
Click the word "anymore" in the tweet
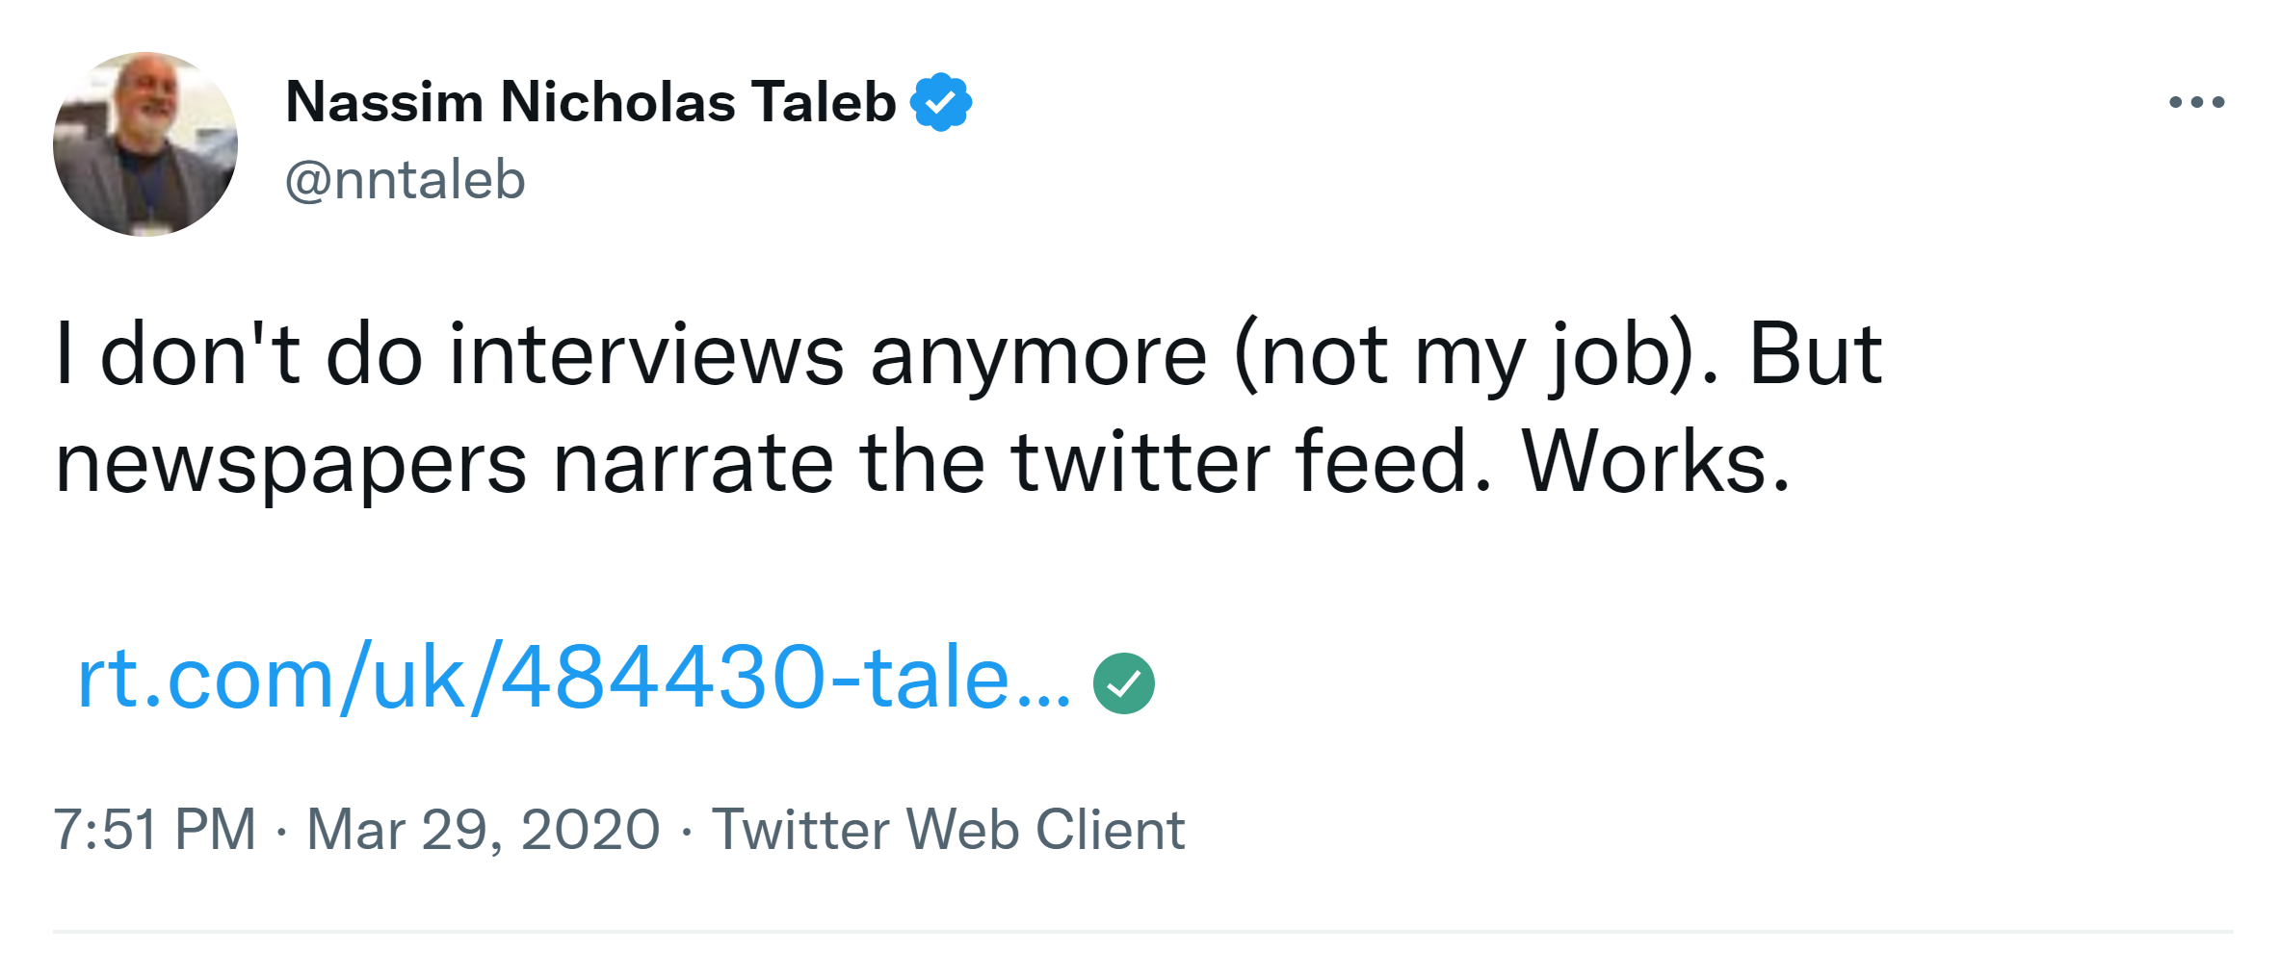point(1038,355)
